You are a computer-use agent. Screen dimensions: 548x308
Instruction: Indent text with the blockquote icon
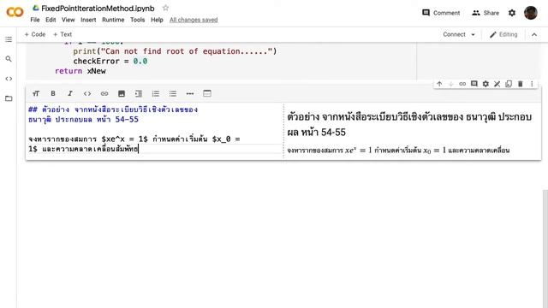pos(139,93)
